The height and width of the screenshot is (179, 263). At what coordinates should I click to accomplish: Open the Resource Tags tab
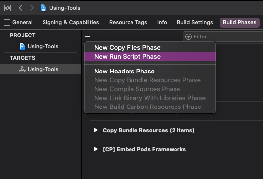coord(128,22)
